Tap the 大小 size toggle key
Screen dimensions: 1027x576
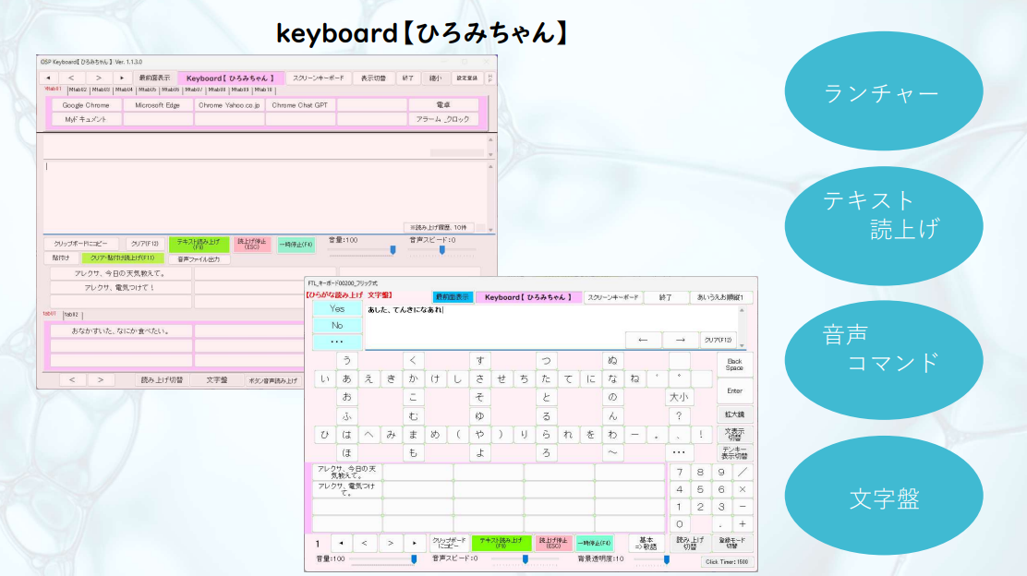tap(679, 397)
